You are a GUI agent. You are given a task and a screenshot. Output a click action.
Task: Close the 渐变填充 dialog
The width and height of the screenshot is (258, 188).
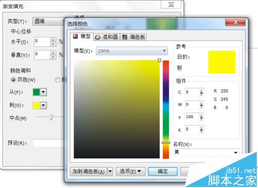coord(171,5)
